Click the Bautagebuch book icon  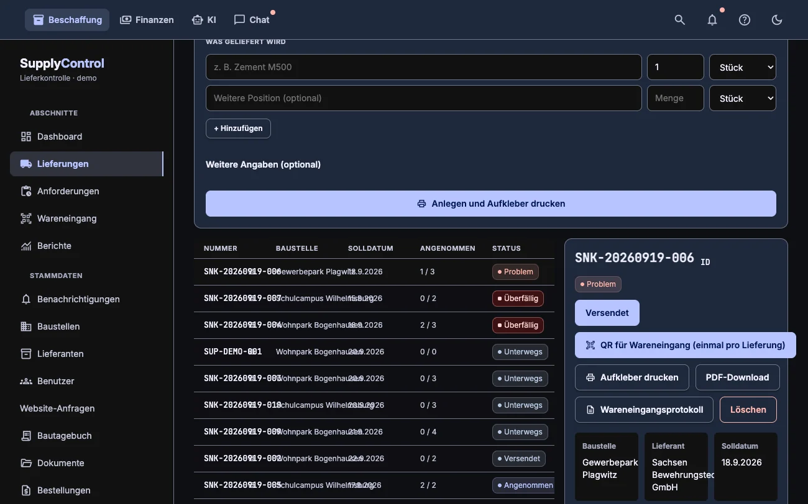26,436
